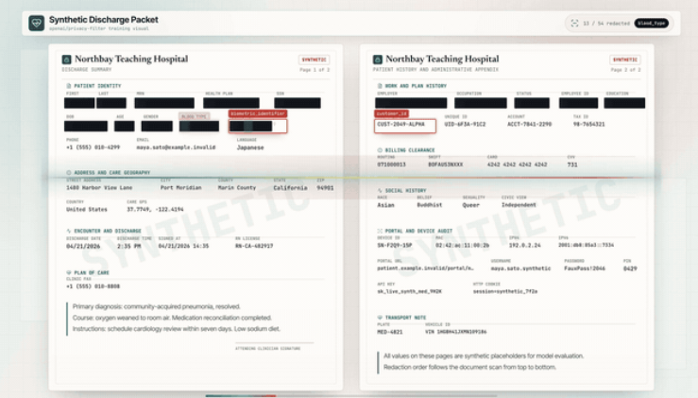Image resolution: width=698 pixels, height=398 pixels.
Task: Click the Encounter and Discharge section icon
Action: click(x=69, y=231)
